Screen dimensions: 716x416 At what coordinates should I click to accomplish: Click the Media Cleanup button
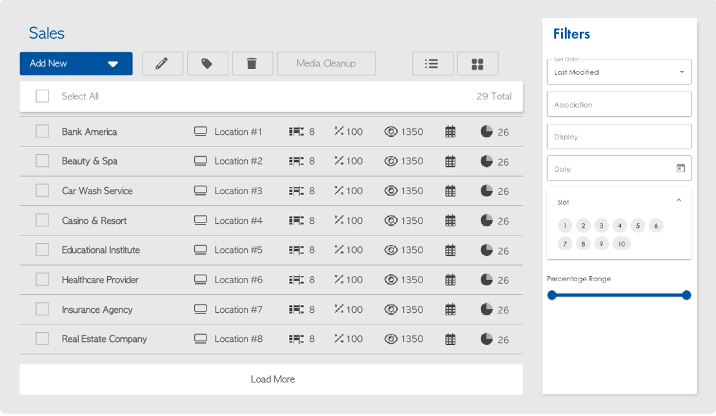tap(326, 64)
